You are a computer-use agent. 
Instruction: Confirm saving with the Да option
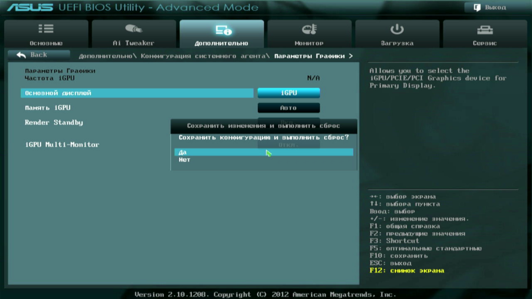tap(263, 152)
